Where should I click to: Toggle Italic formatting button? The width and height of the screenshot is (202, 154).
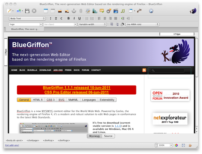pyautogui.click(x=74, y=18)
